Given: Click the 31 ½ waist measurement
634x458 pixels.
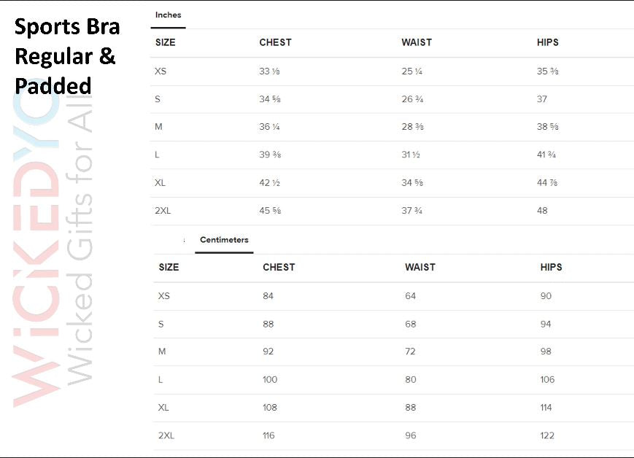Looking at the screenshot, I should (x=412, y=155).
